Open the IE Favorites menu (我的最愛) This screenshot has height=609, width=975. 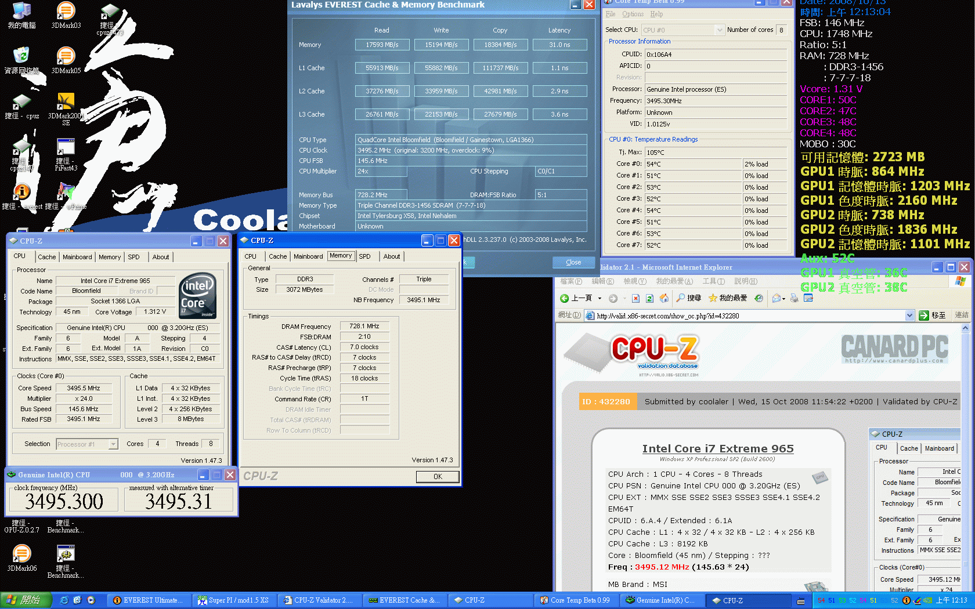tap(674, 281)
